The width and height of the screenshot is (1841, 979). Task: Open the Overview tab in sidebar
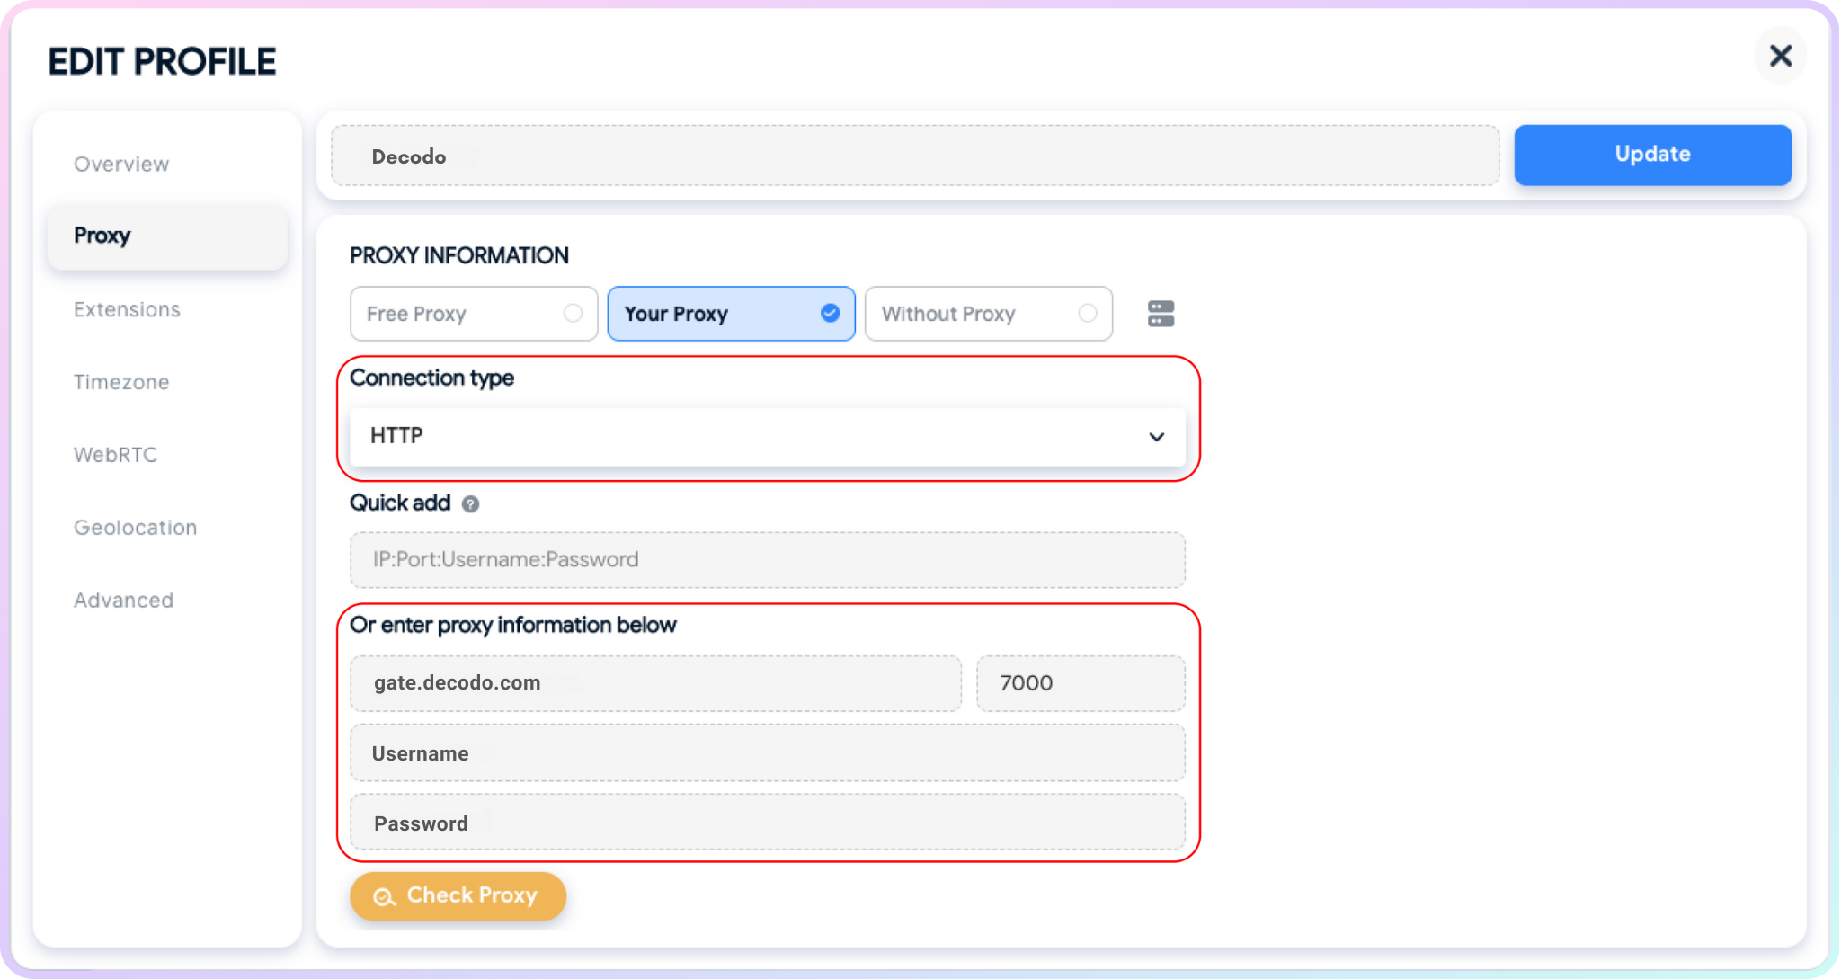click(121, 164)
